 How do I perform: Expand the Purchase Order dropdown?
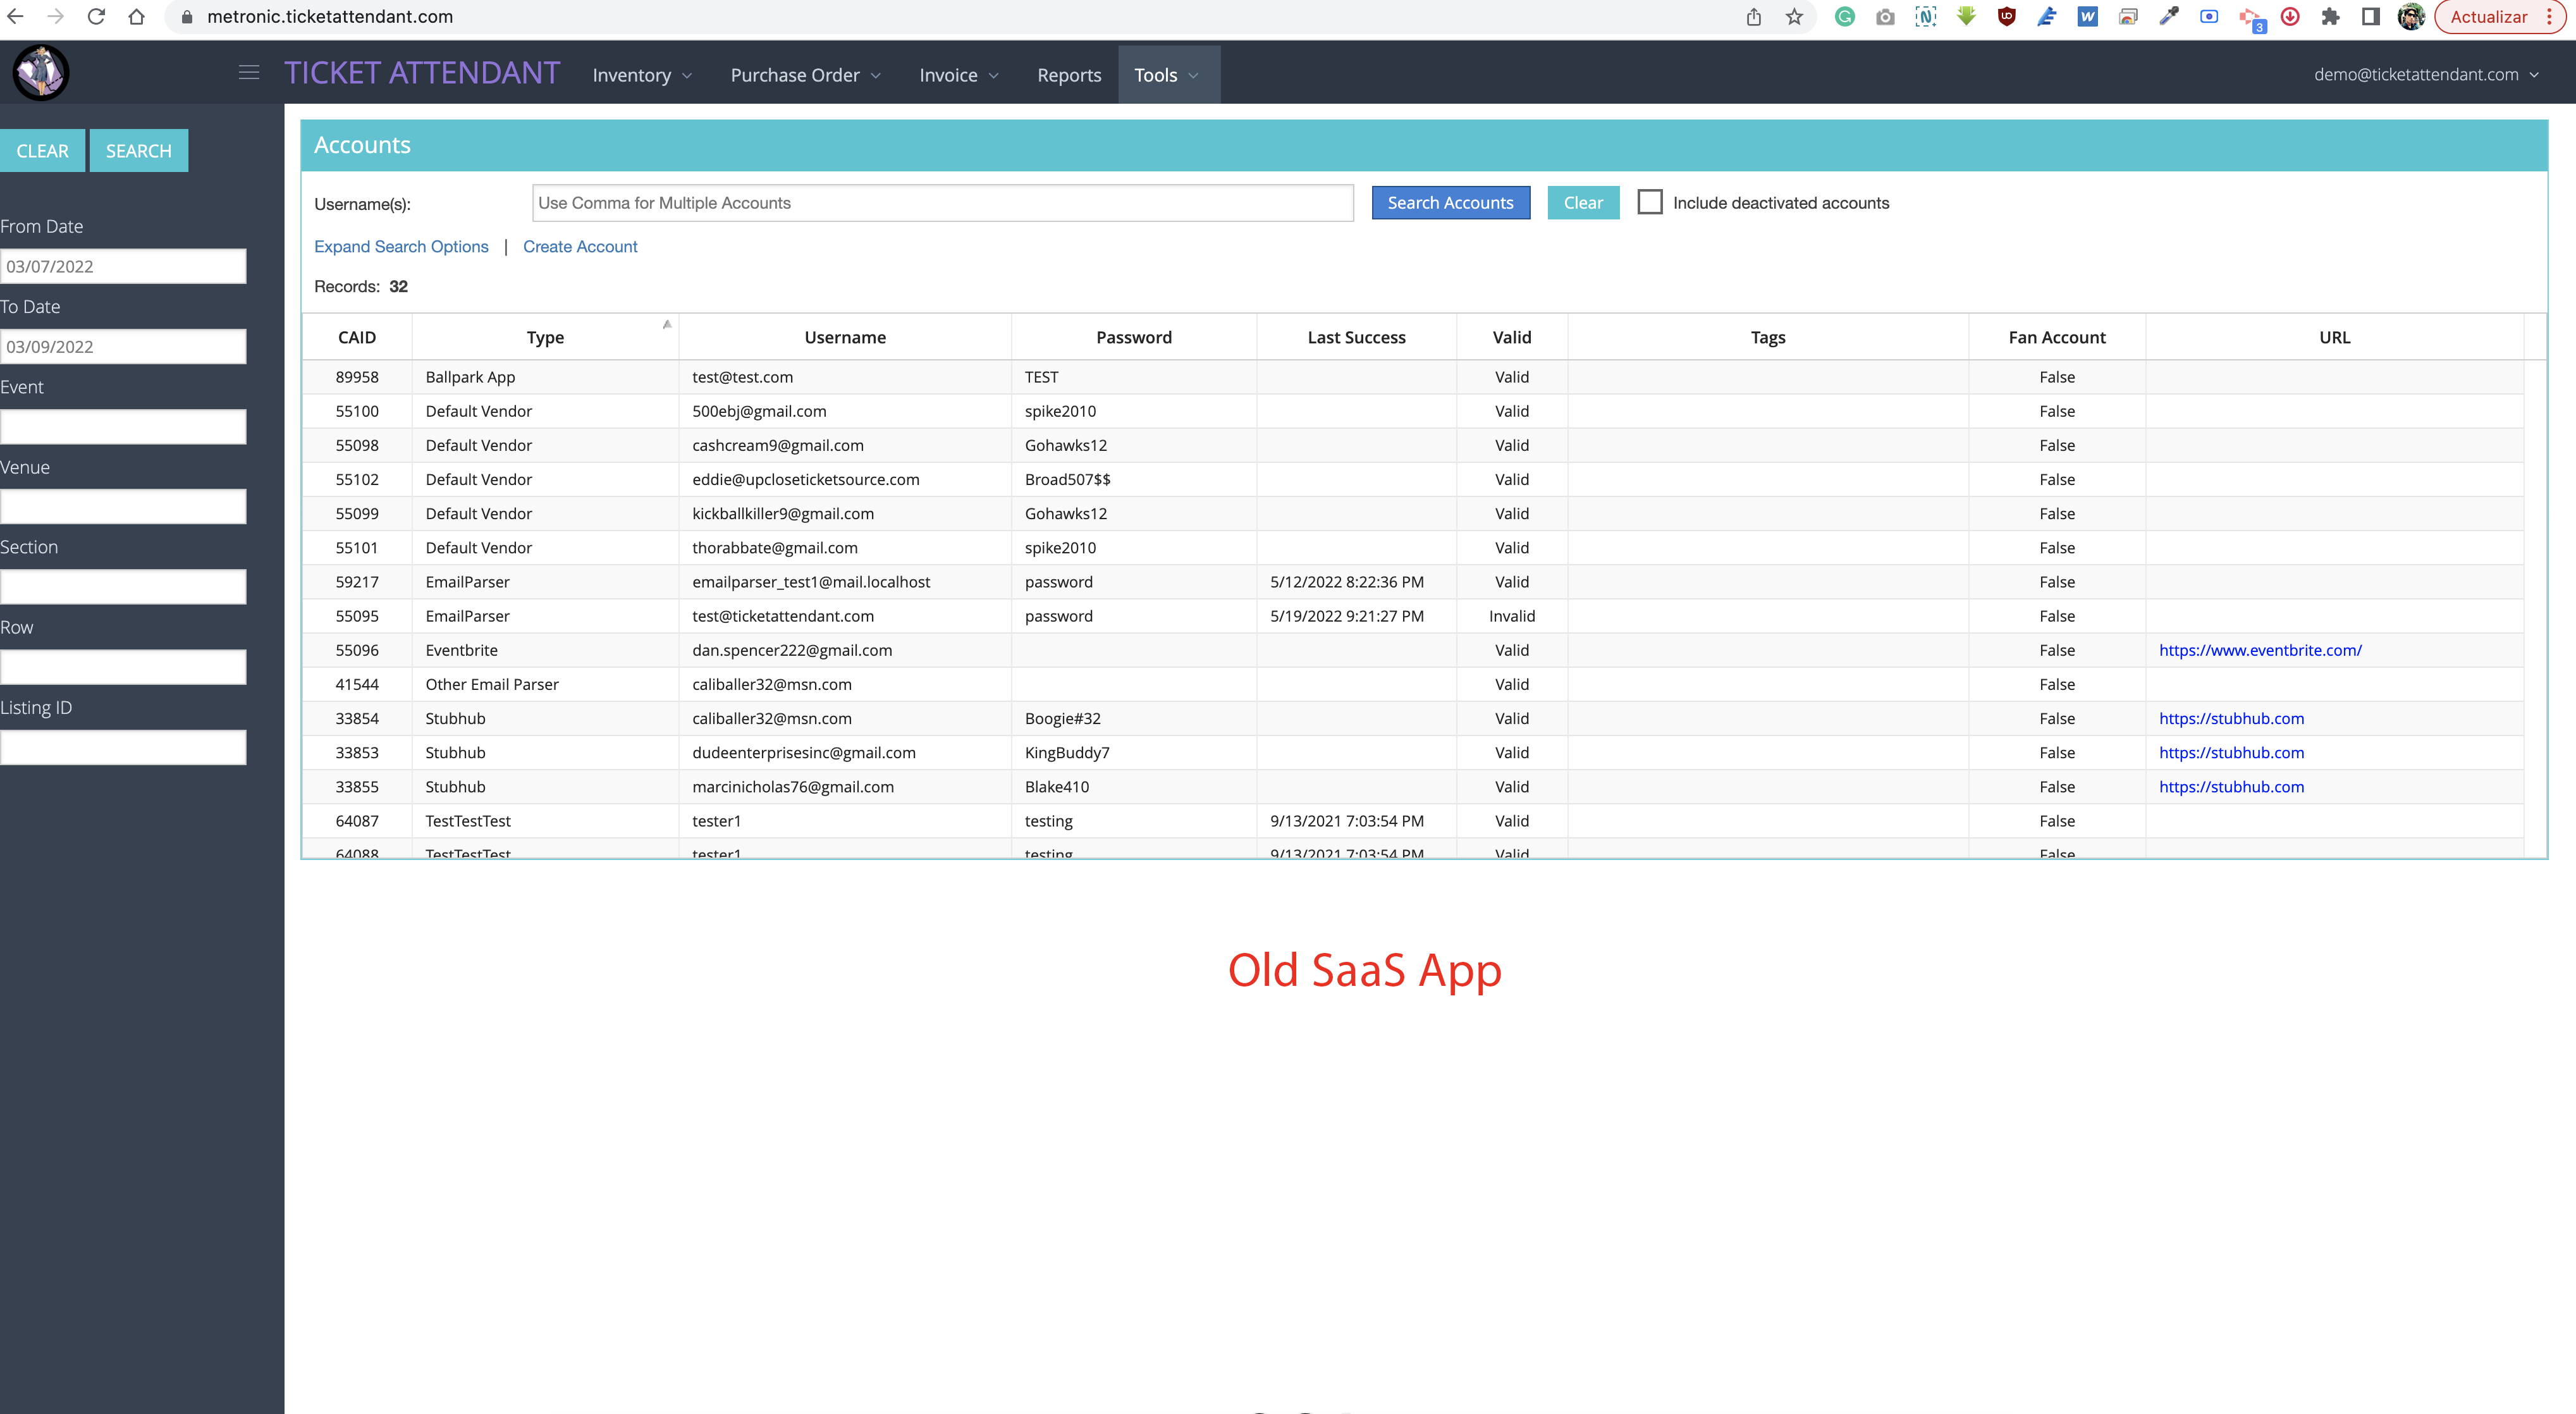pos(805,75)
